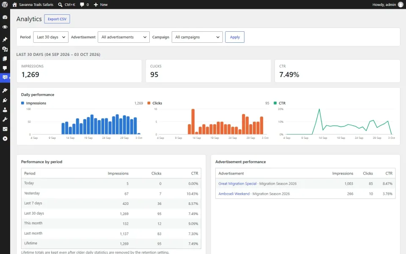This screenshot has height=254, width=406.
Task: Click the New plus icon
Action: [96, 5]
